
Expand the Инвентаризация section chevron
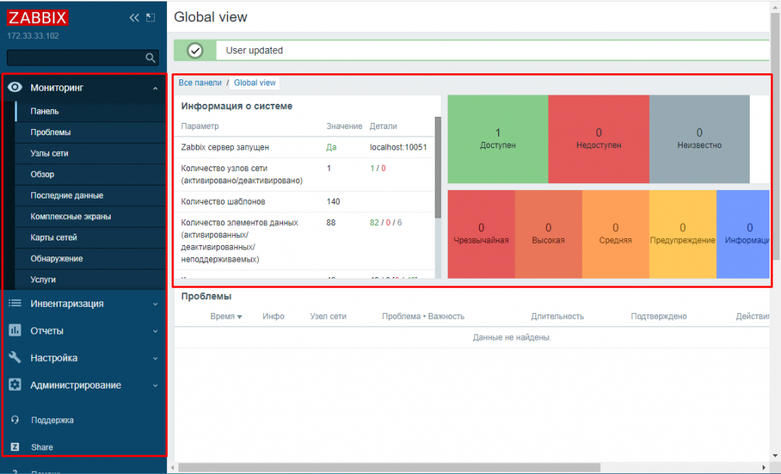pos(155,304)
